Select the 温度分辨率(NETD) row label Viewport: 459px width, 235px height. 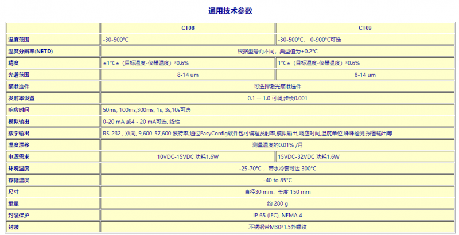pos(30,52)
